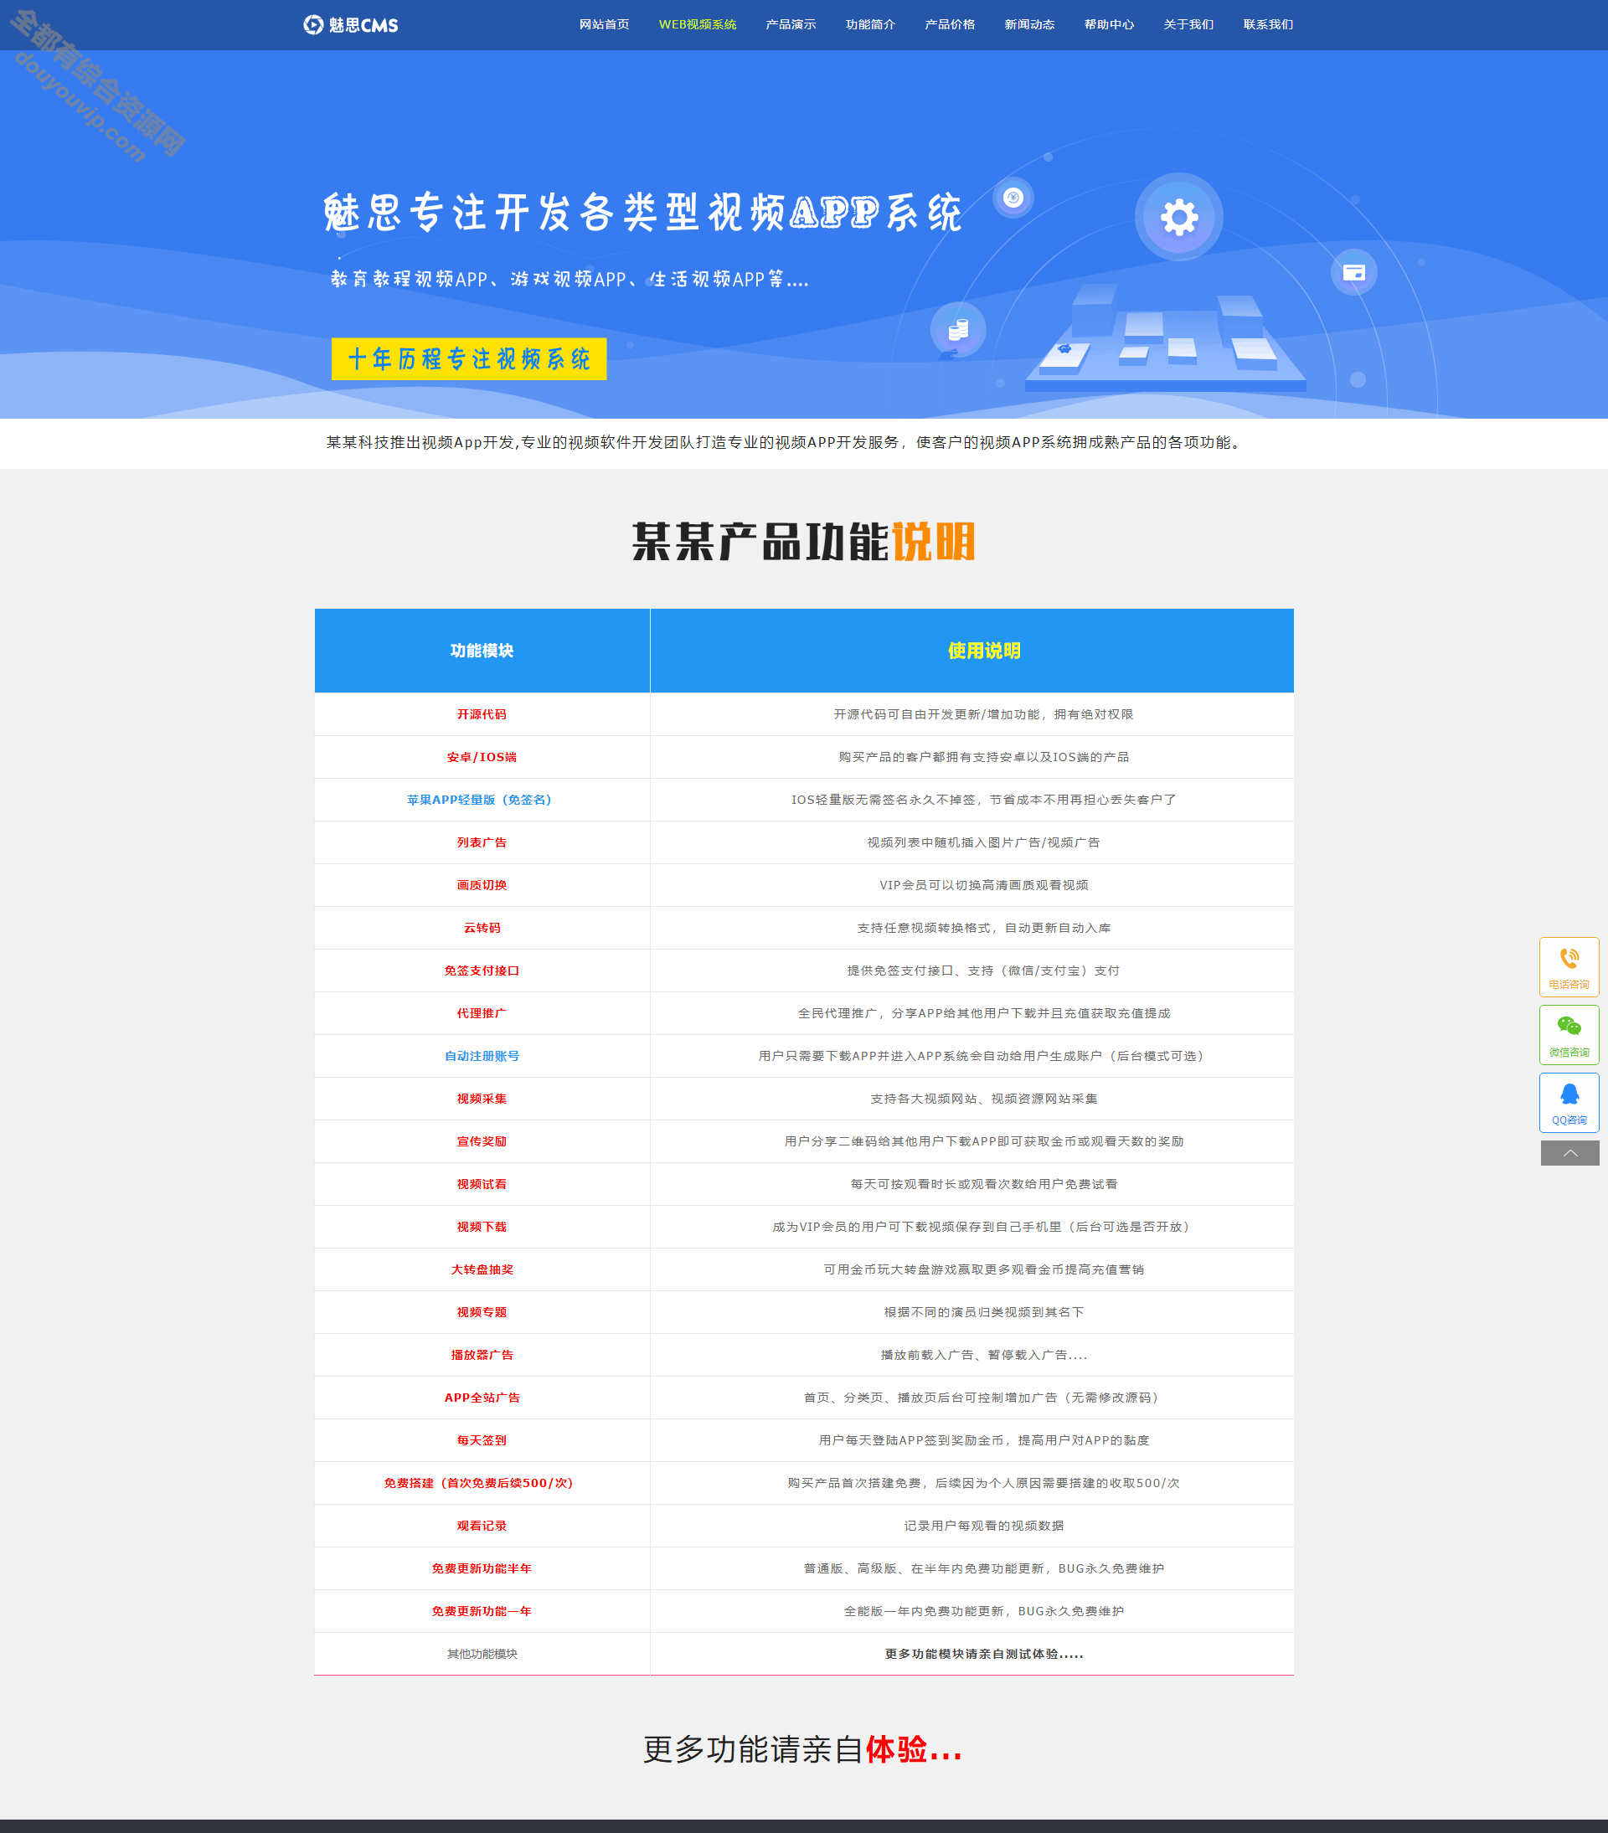The height and width of the screenshot is (1833, 1608).
Task: Open 关于我们 menu item
Action: [x=1188, y=24]
